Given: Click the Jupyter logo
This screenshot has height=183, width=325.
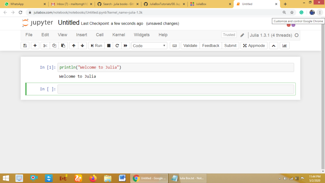Looking at the screenshot, I should 37,23.
